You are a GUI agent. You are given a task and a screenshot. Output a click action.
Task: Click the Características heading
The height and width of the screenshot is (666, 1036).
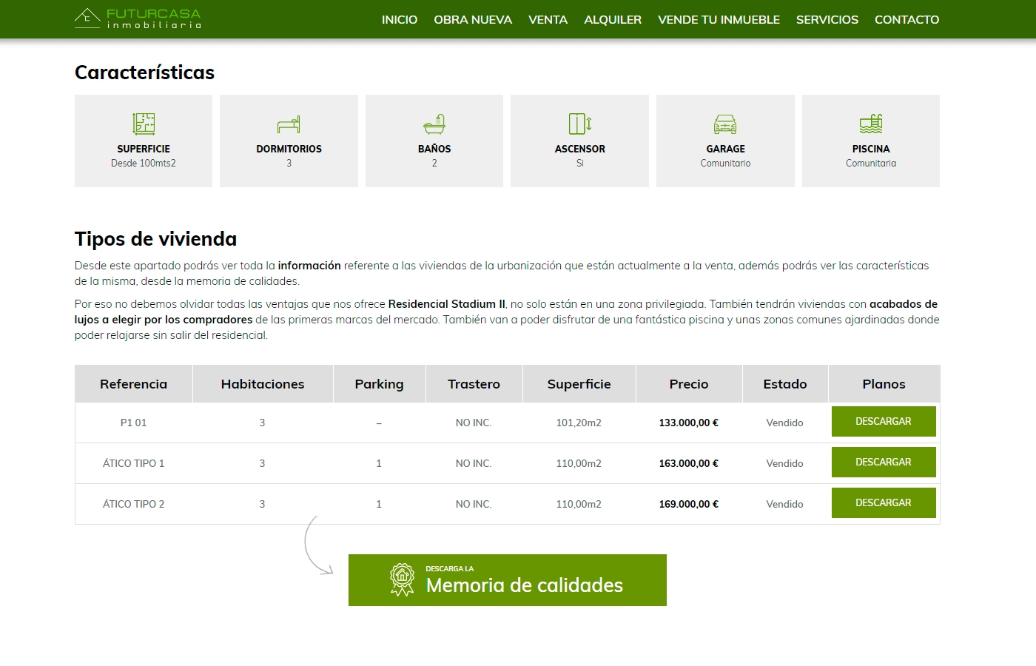click(144, 73)
